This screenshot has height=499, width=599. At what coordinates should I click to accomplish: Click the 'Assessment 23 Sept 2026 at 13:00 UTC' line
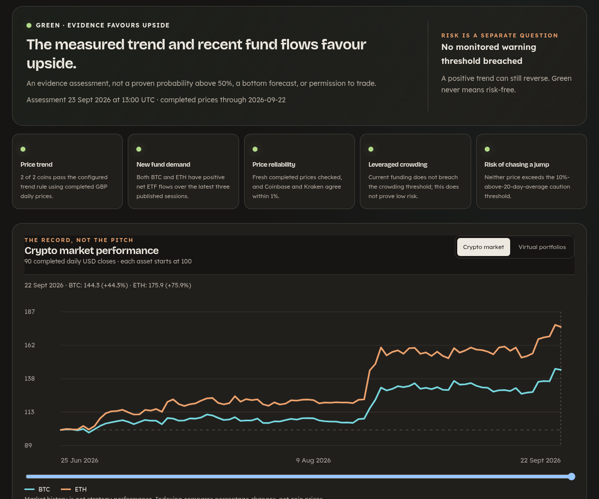point(156,100)
